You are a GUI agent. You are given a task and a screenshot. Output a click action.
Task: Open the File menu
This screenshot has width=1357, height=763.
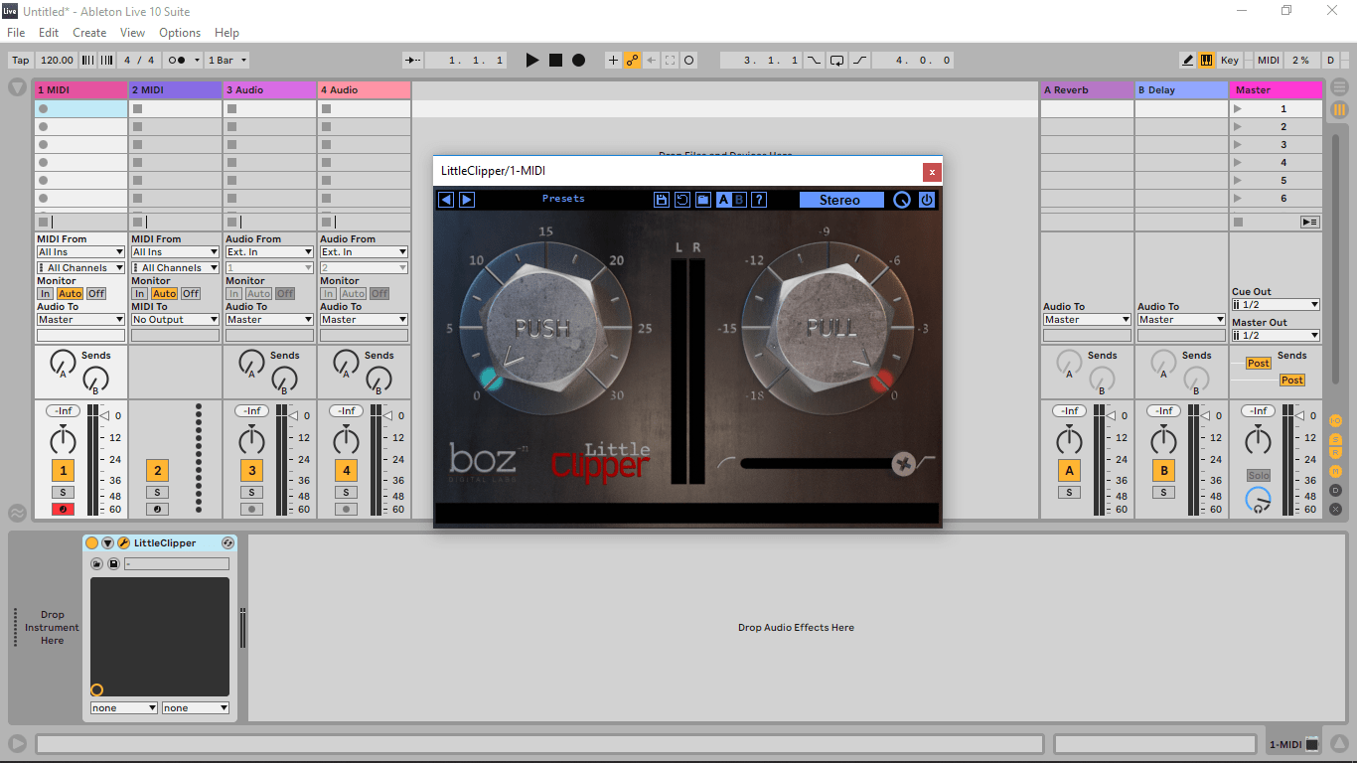click(x=16, y=33)
